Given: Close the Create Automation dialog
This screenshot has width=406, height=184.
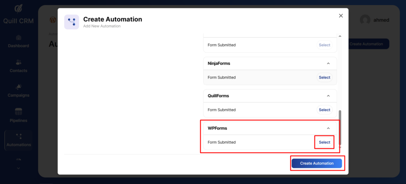Looking at the screenshot, I should click(x=341, y=16).
